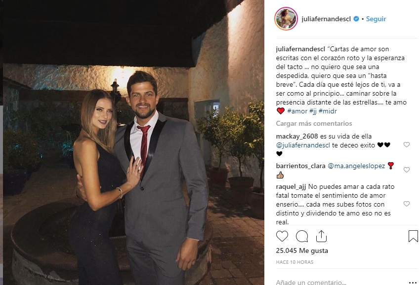Open juliafernandescl profile picture
This screenshot has height=285, width=420.
tap(286, 19)
